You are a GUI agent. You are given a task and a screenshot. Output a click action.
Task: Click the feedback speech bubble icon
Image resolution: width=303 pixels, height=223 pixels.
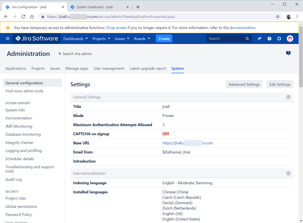click(288, 53)
